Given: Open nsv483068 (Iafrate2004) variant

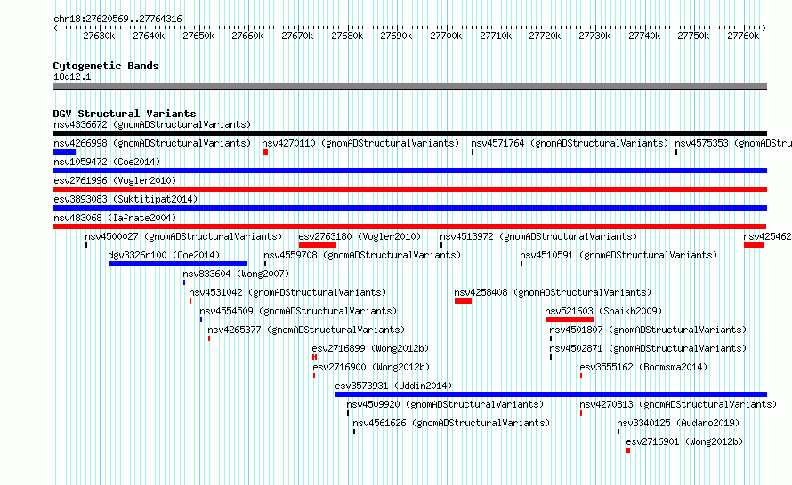Looking at the screenshot, I should click(x=115, y=218).
